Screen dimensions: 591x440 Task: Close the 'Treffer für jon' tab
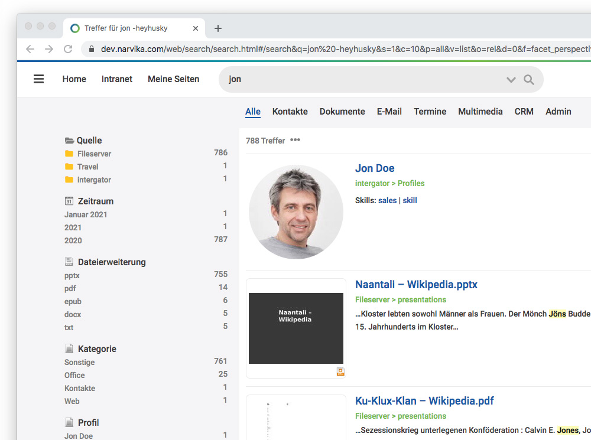click(x=195, y=28)
